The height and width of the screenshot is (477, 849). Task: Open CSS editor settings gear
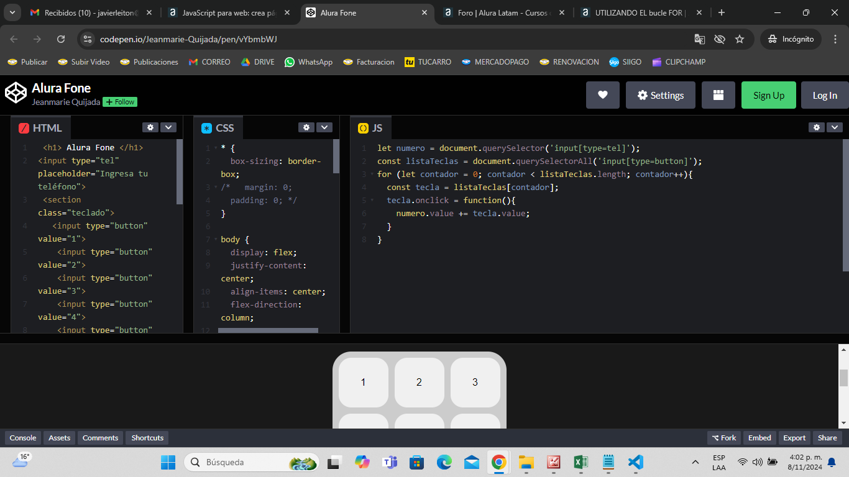306,127
